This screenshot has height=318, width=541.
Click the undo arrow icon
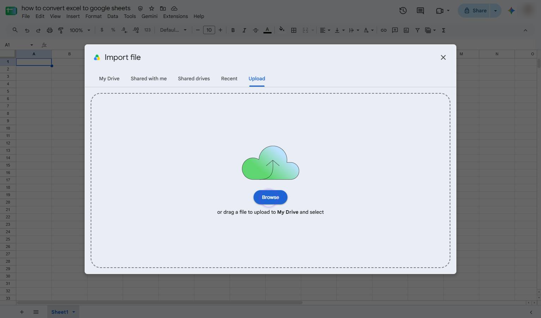click(x=27, y=30)
